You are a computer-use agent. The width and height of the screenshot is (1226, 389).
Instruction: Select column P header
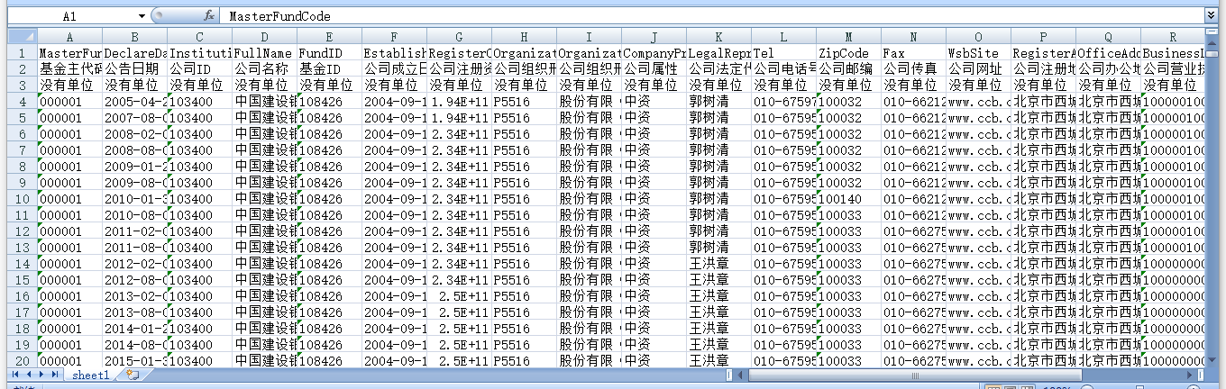[1043, 37]
